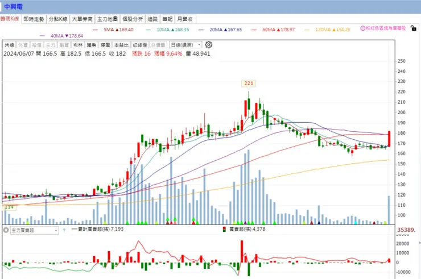This screenshot has height=279, width=421.
Task: Toggle the 紅綠燈 overlay button
Action: [140, 45]
